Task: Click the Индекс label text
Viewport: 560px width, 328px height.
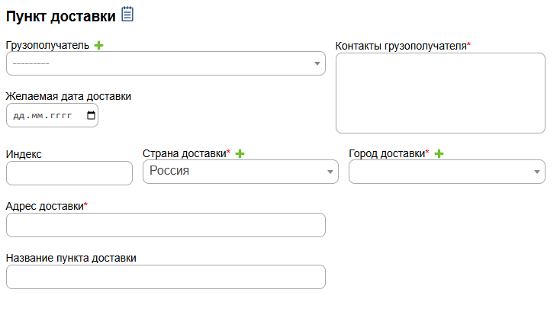Action: pos(24,154)
